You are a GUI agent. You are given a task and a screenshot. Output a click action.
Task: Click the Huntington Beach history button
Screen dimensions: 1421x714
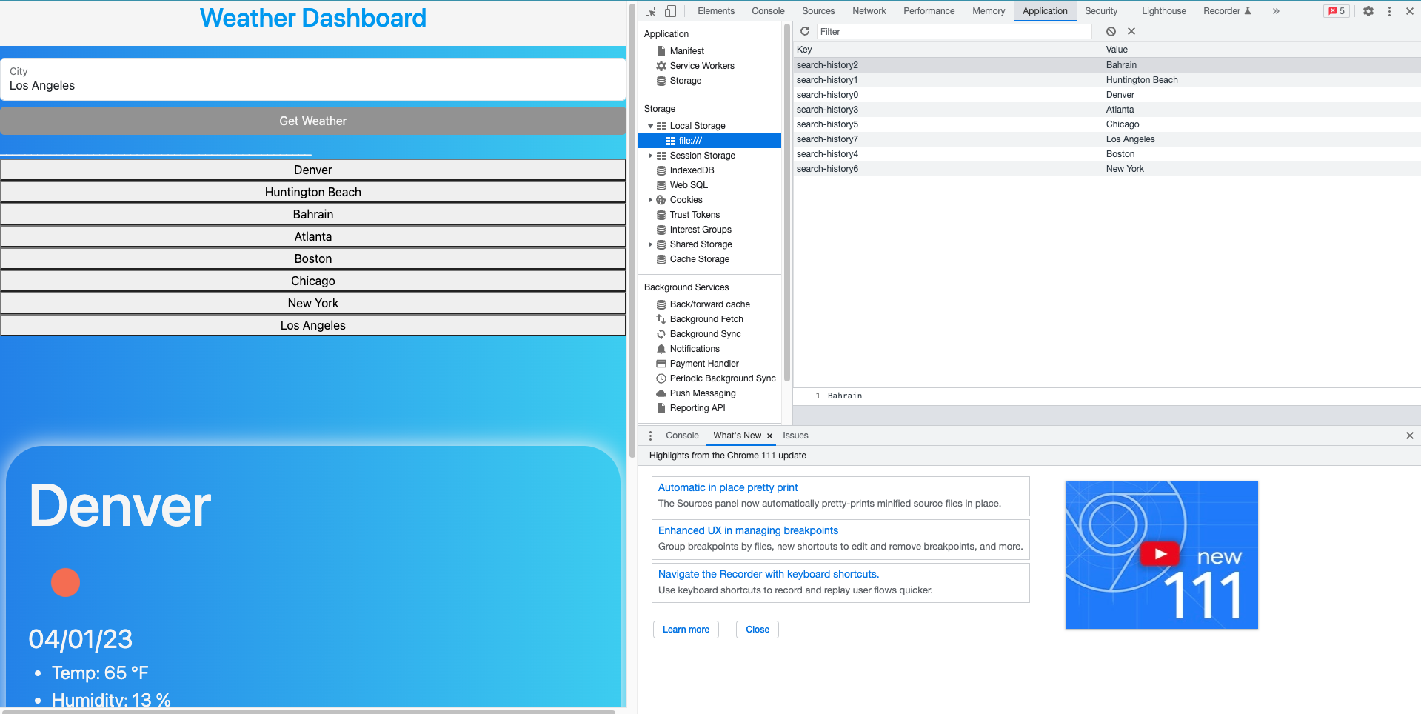[313, 192]
